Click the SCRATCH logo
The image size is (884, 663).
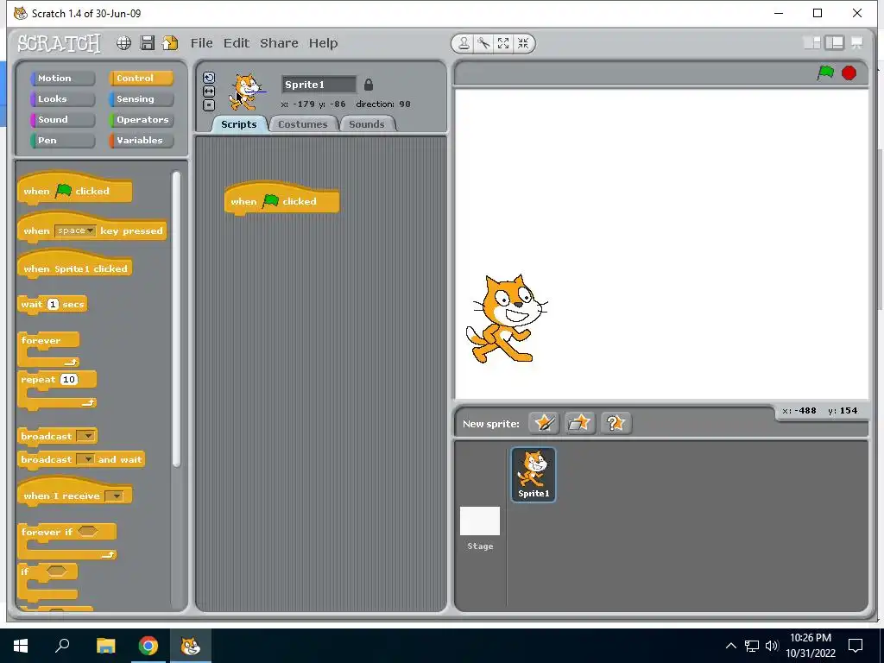[x=60, y=43]
